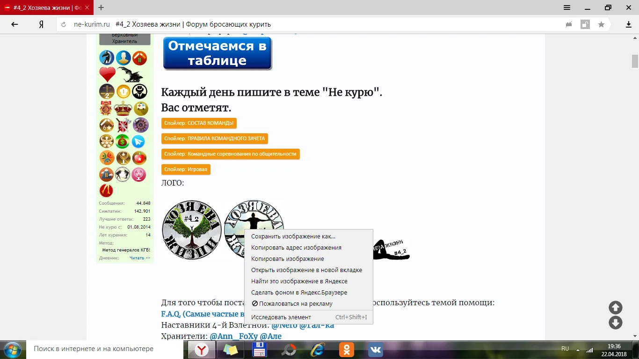The width and height of the screenshot is (639, 359).
Task: Open VK from the taskbar
Action: coord(376,349)
